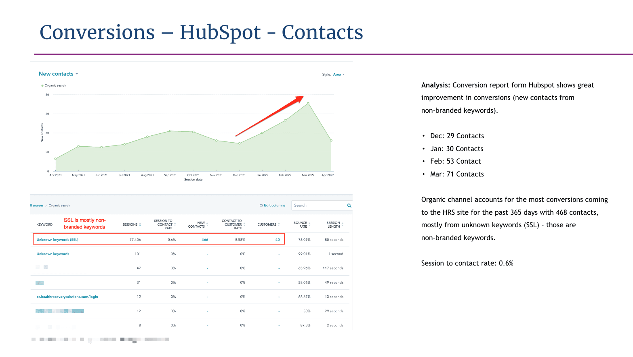633x357 pixels.
Task: Select the 77,406 sessions cell
Action: (135, 240)
